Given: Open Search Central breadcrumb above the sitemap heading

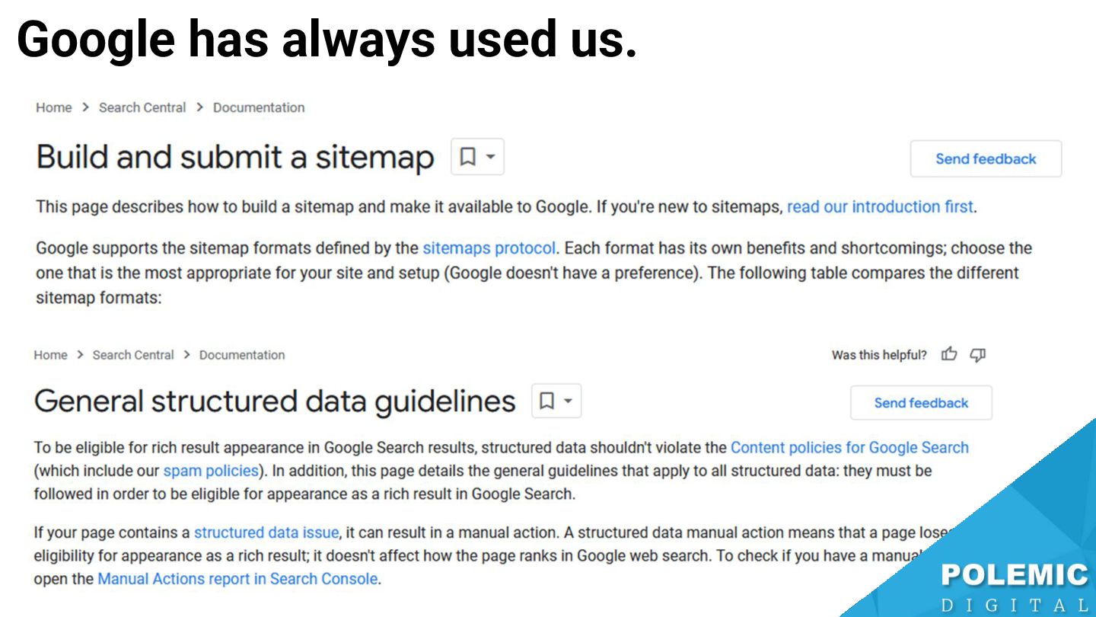Looking at the screenshot, I should tap(142, 107).
